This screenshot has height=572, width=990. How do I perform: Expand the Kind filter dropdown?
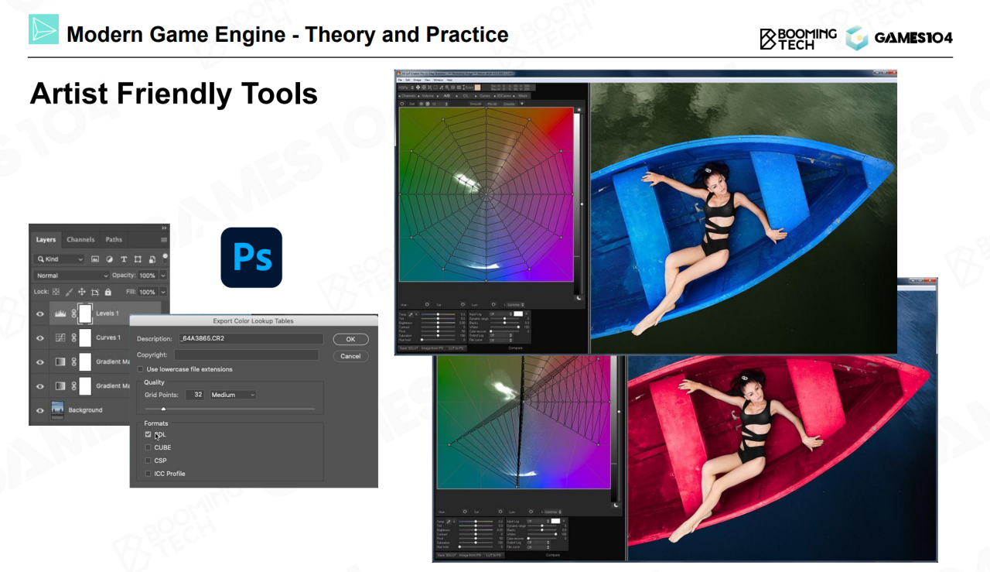point(59,259)
